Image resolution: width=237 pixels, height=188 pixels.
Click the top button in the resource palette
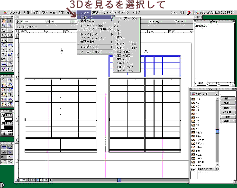[228, 98]
